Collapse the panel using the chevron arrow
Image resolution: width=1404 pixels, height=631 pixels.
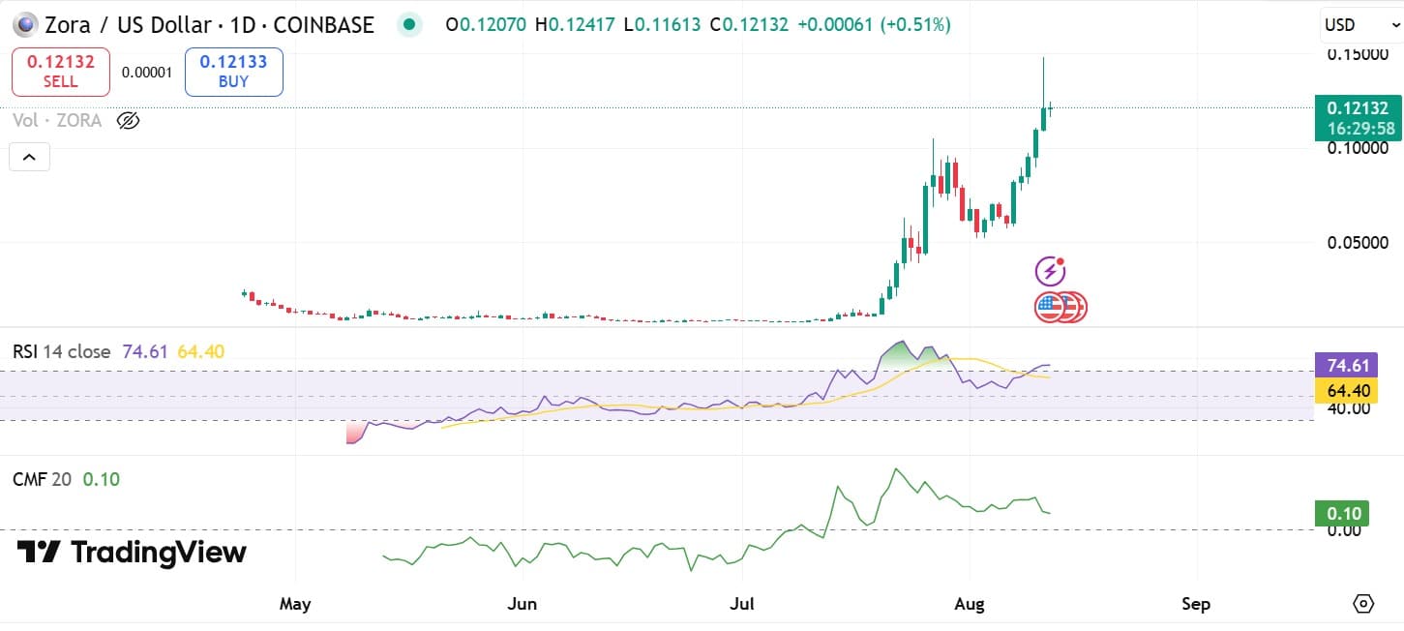point(29,156)
